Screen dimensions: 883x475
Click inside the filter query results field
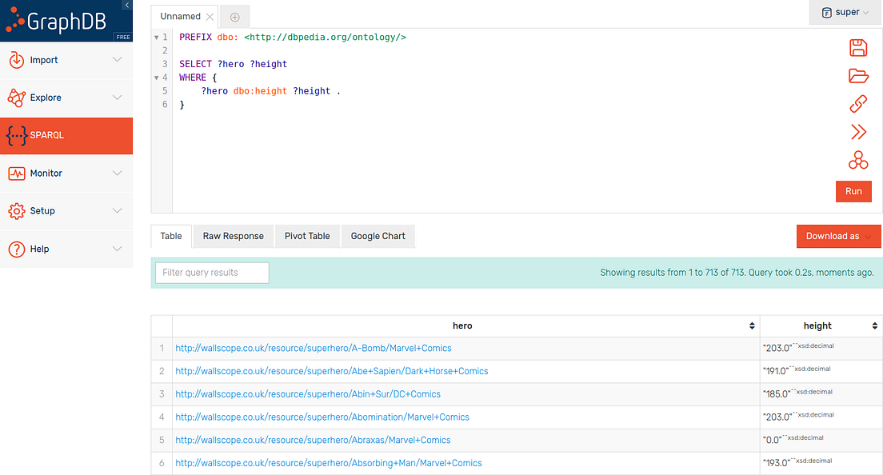click(x=211, y=273)
